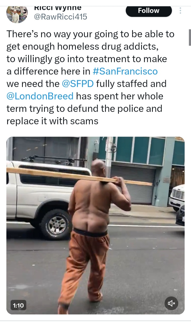Click the 'term trying to defund the police' line
This screenshot has width=191, height=323.
coord(84,108)
